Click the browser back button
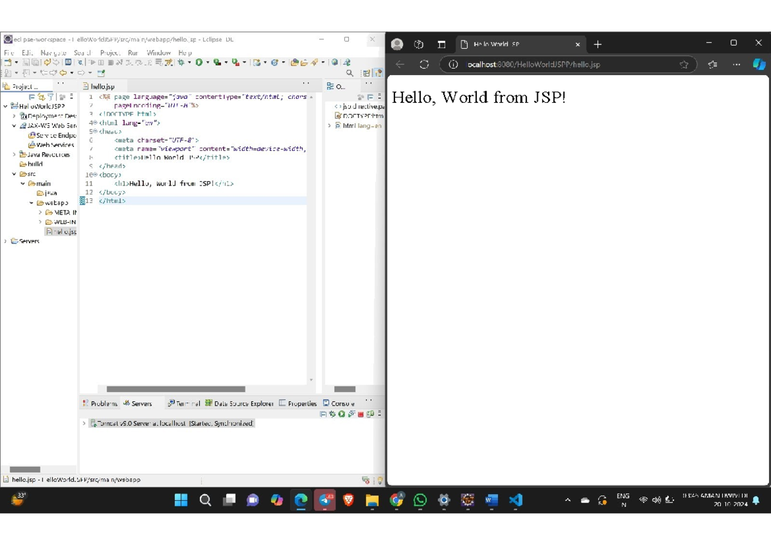The height and width of the screenshot is (545, 771). pos(400,64)
